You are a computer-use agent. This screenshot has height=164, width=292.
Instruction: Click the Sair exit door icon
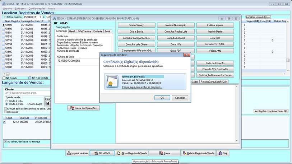tap(220, 153)
